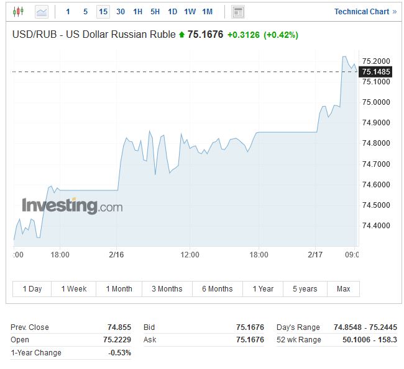Switch to the 1 Year range
Viewport: 404px width, 369px height.
(263, 289)
